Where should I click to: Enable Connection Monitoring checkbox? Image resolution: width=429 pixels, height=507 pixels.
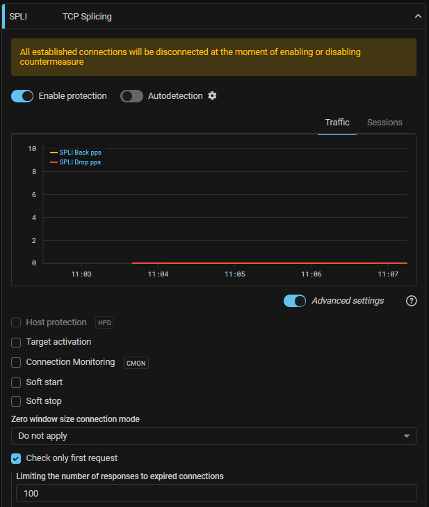click(x=17, y=363)
